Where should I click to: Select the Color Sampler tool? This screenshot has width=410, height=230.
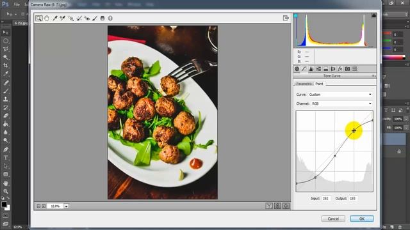63,18
